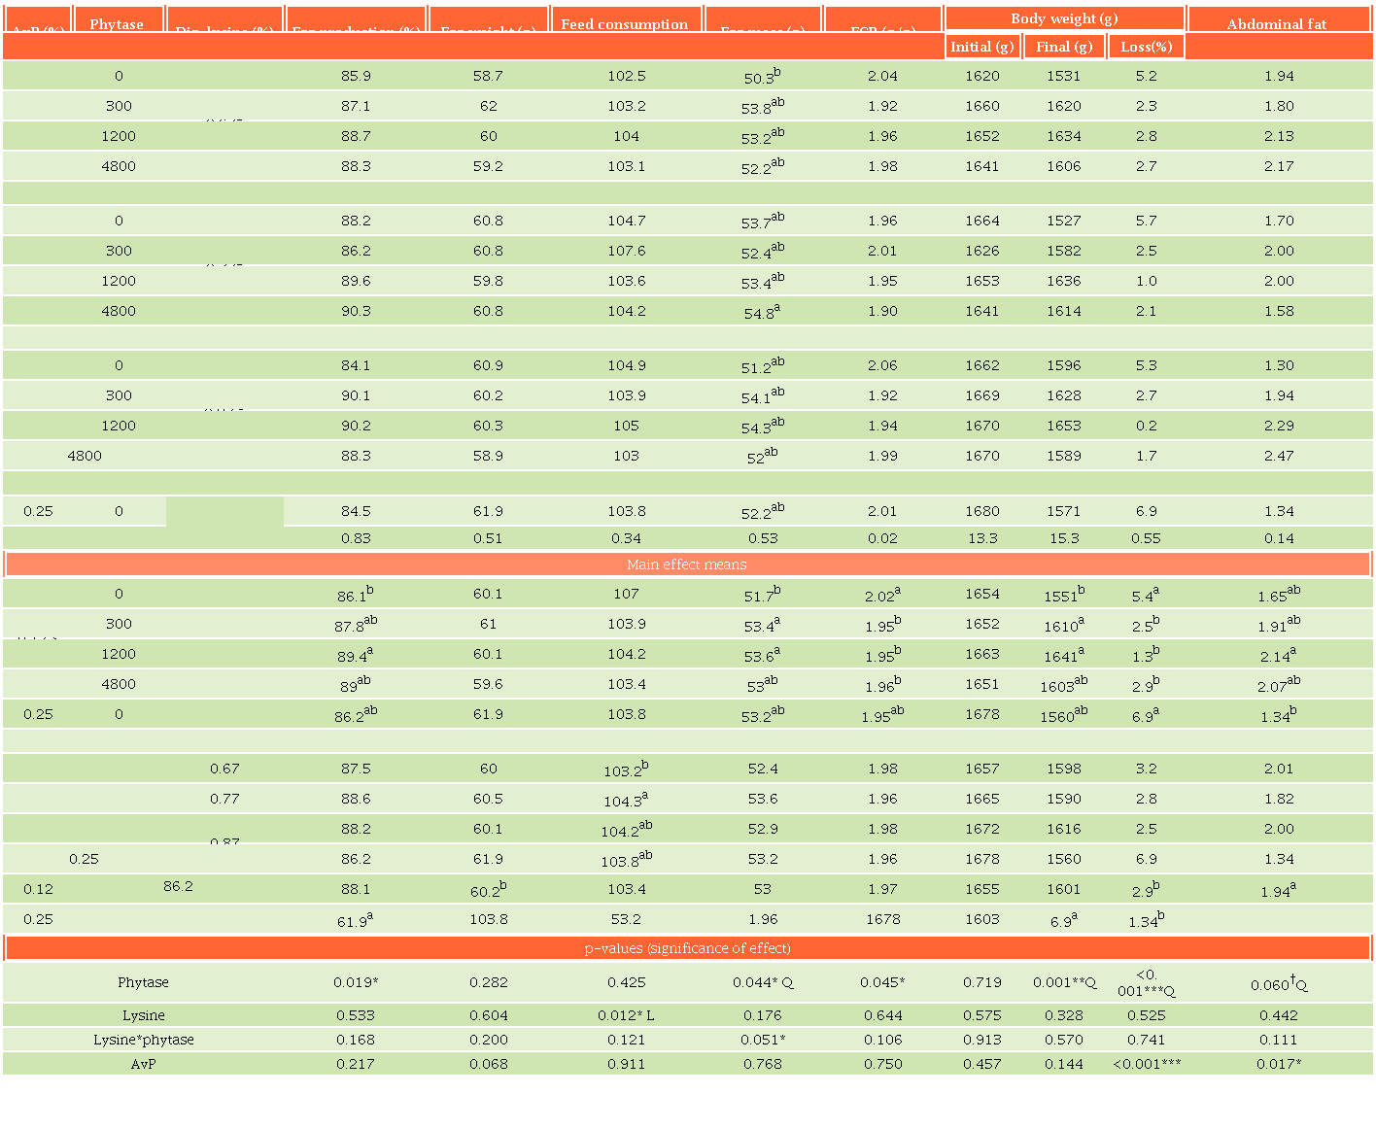This screenshot has width=1376, height=1129.
Task: Select the p-values significance of effect banner
Action: tap(687, 948)
